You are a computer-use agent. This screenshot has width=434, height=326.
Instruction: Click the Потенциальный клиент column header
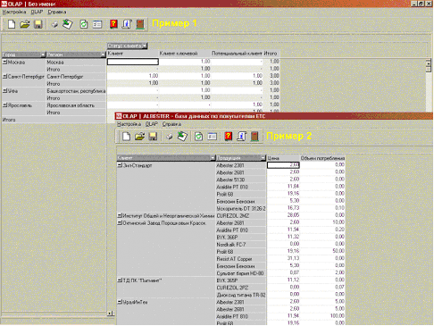237,54
